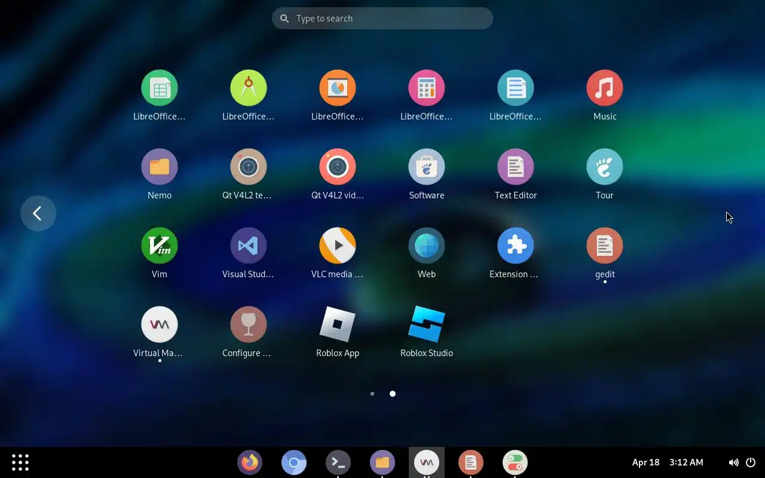
Task: Toggle the show applications grid button
Action: click(20, 462)
